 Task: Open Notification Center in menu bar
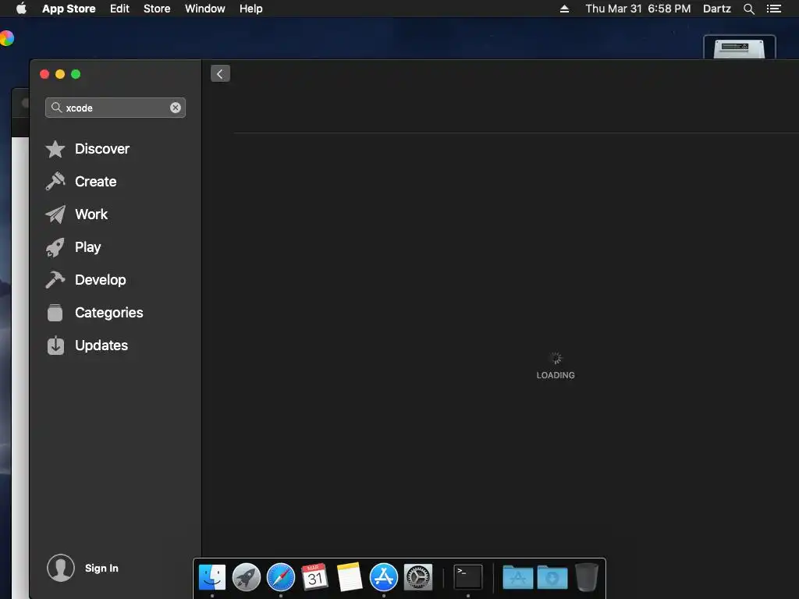tap(773, 9)
